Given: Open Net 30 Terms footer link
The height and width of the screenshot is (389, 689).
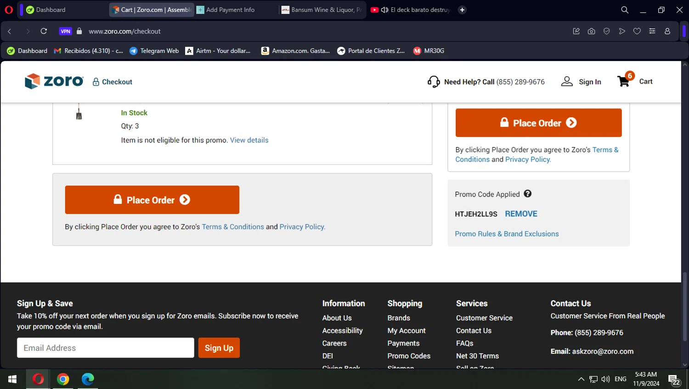Looking at the screenshot, I should coord(477,356).
